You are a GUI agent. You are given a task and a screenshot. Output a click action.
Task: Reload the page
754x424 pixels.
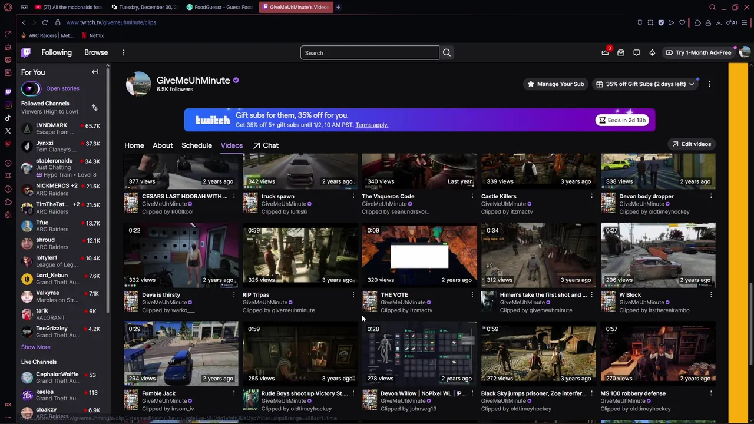[x=45, y=22]
